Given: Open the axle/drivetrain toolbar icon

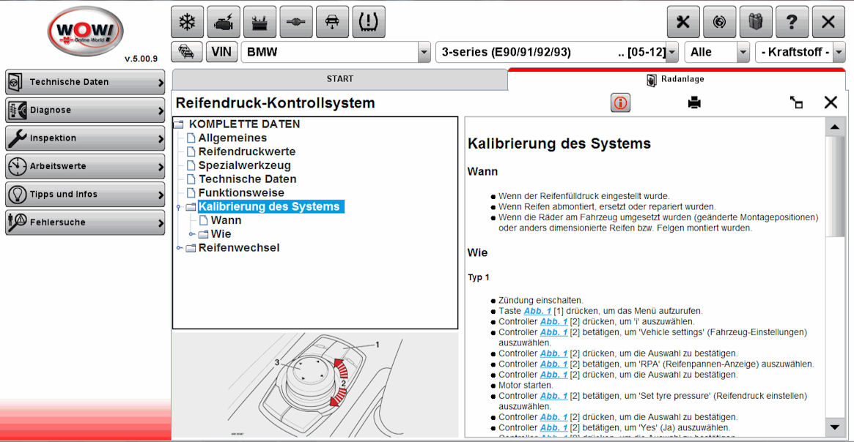Looking at the screenshot, I should coord(296,22).
